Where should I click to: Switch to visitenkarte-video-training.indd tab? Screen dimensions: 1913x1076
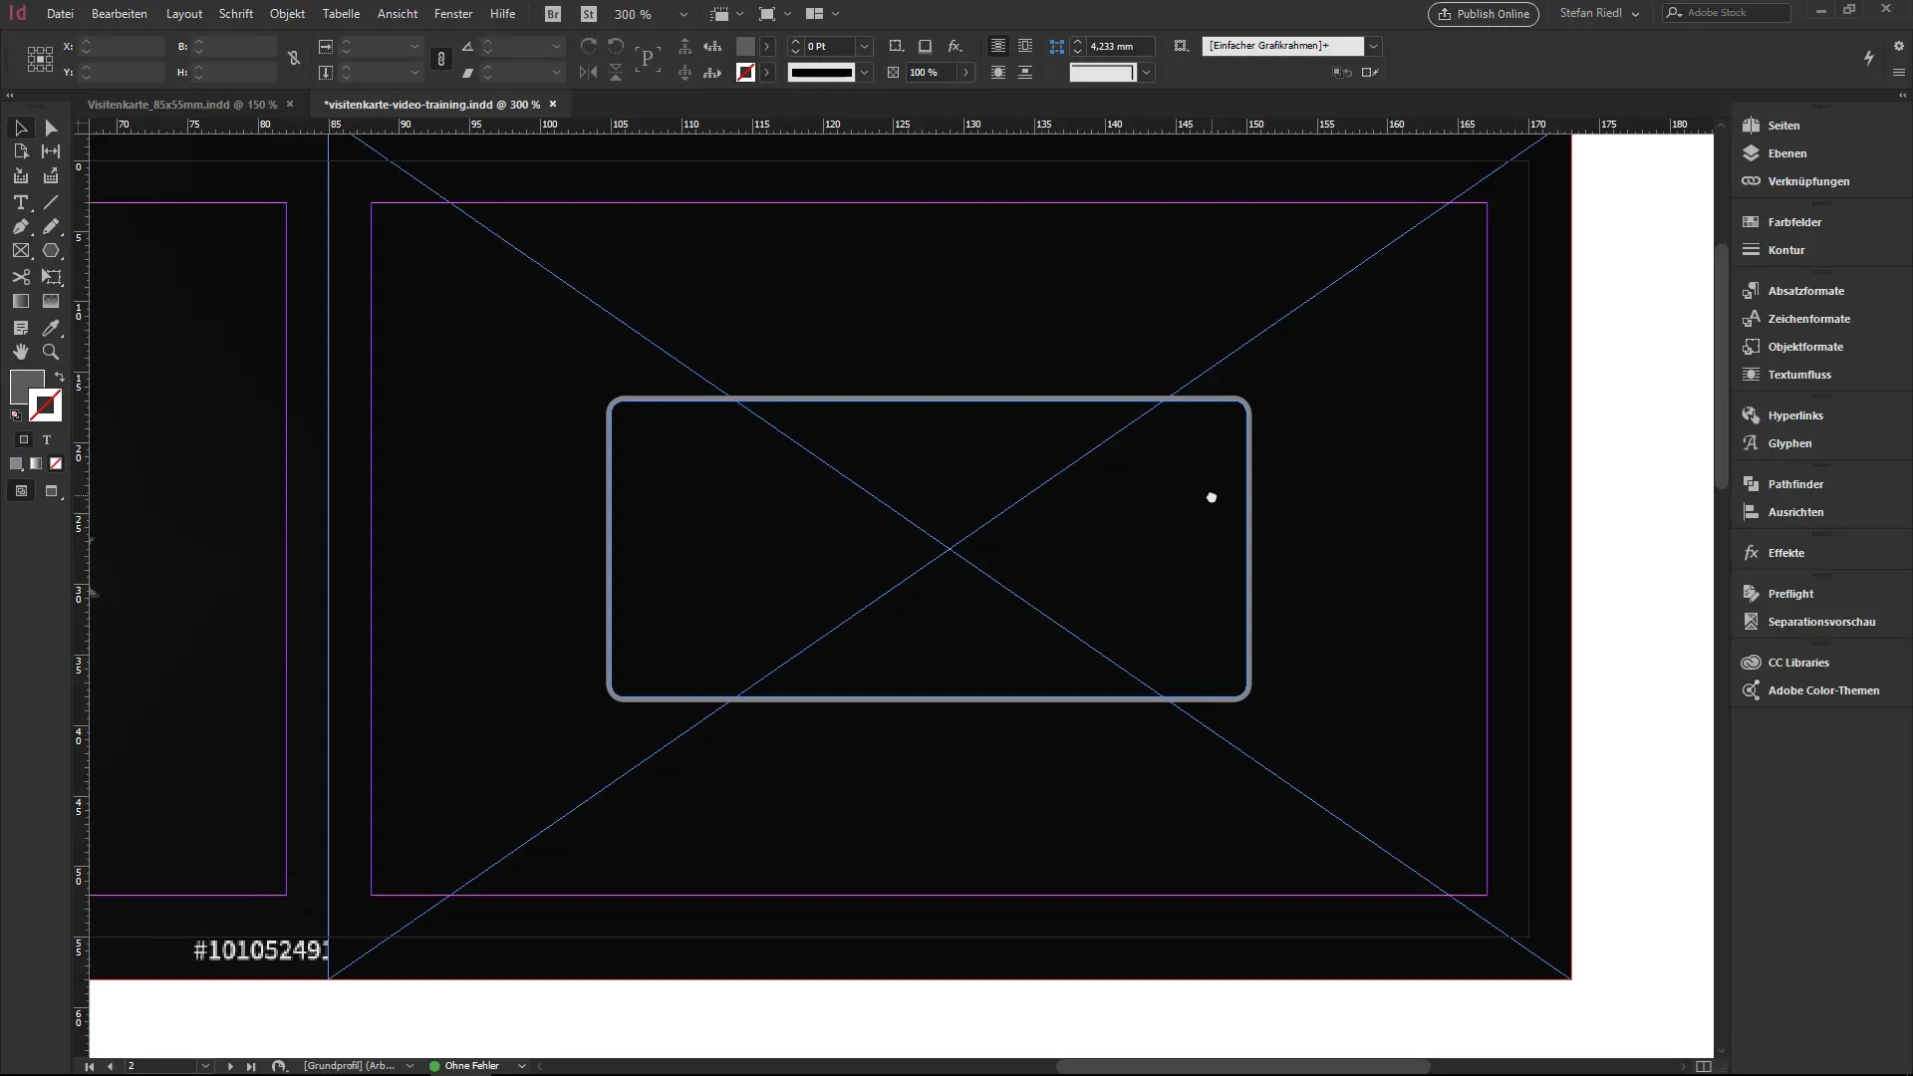pyautogui.click(x=431, y=104)
